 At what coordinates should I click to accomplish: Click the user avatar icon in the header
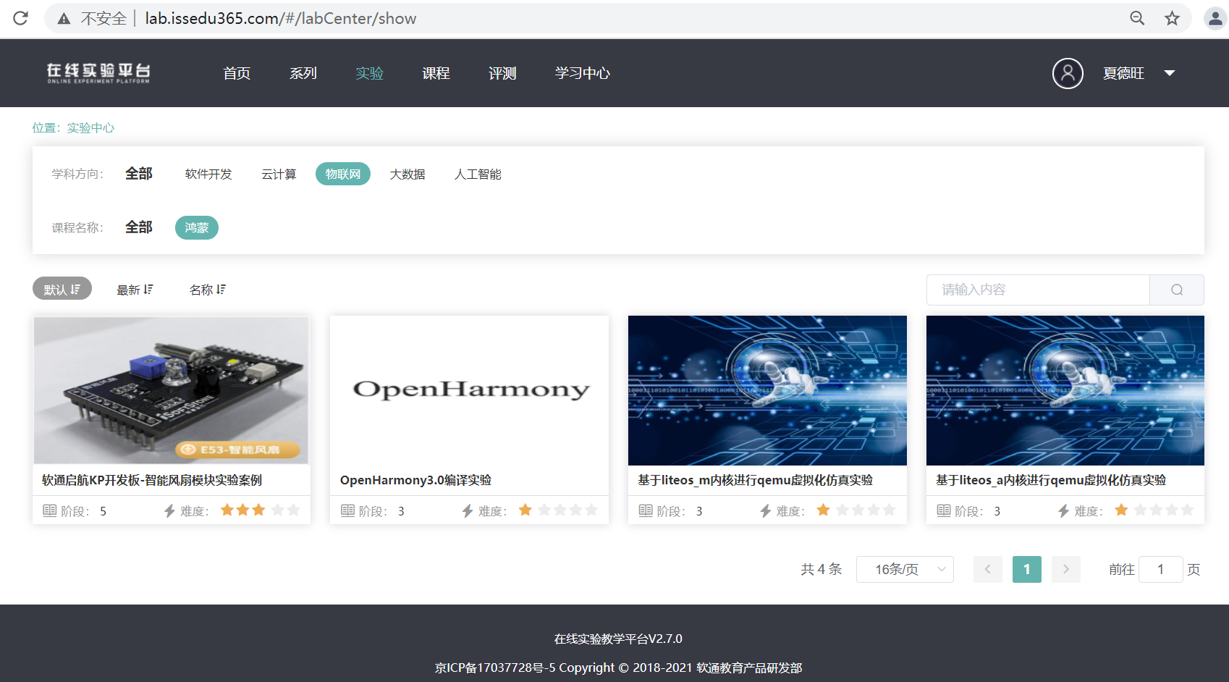pos(1067,73)
